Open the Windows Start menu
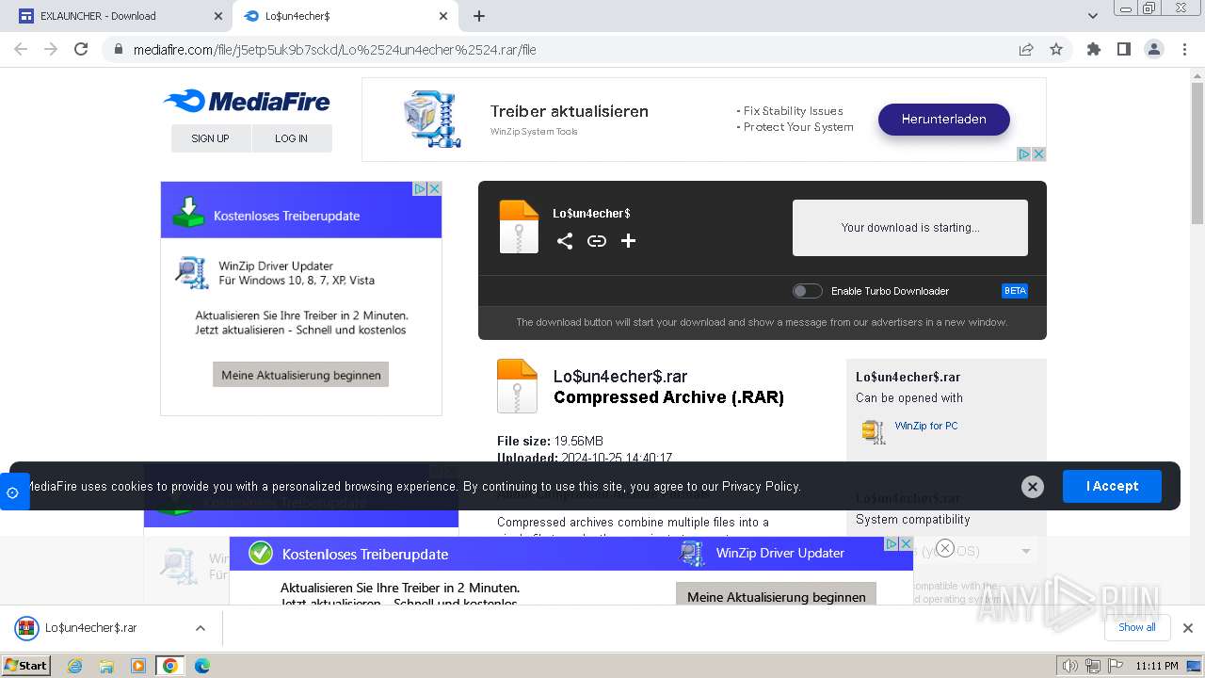Screen dimensions: 1205x678 click(x=26, y=665)
